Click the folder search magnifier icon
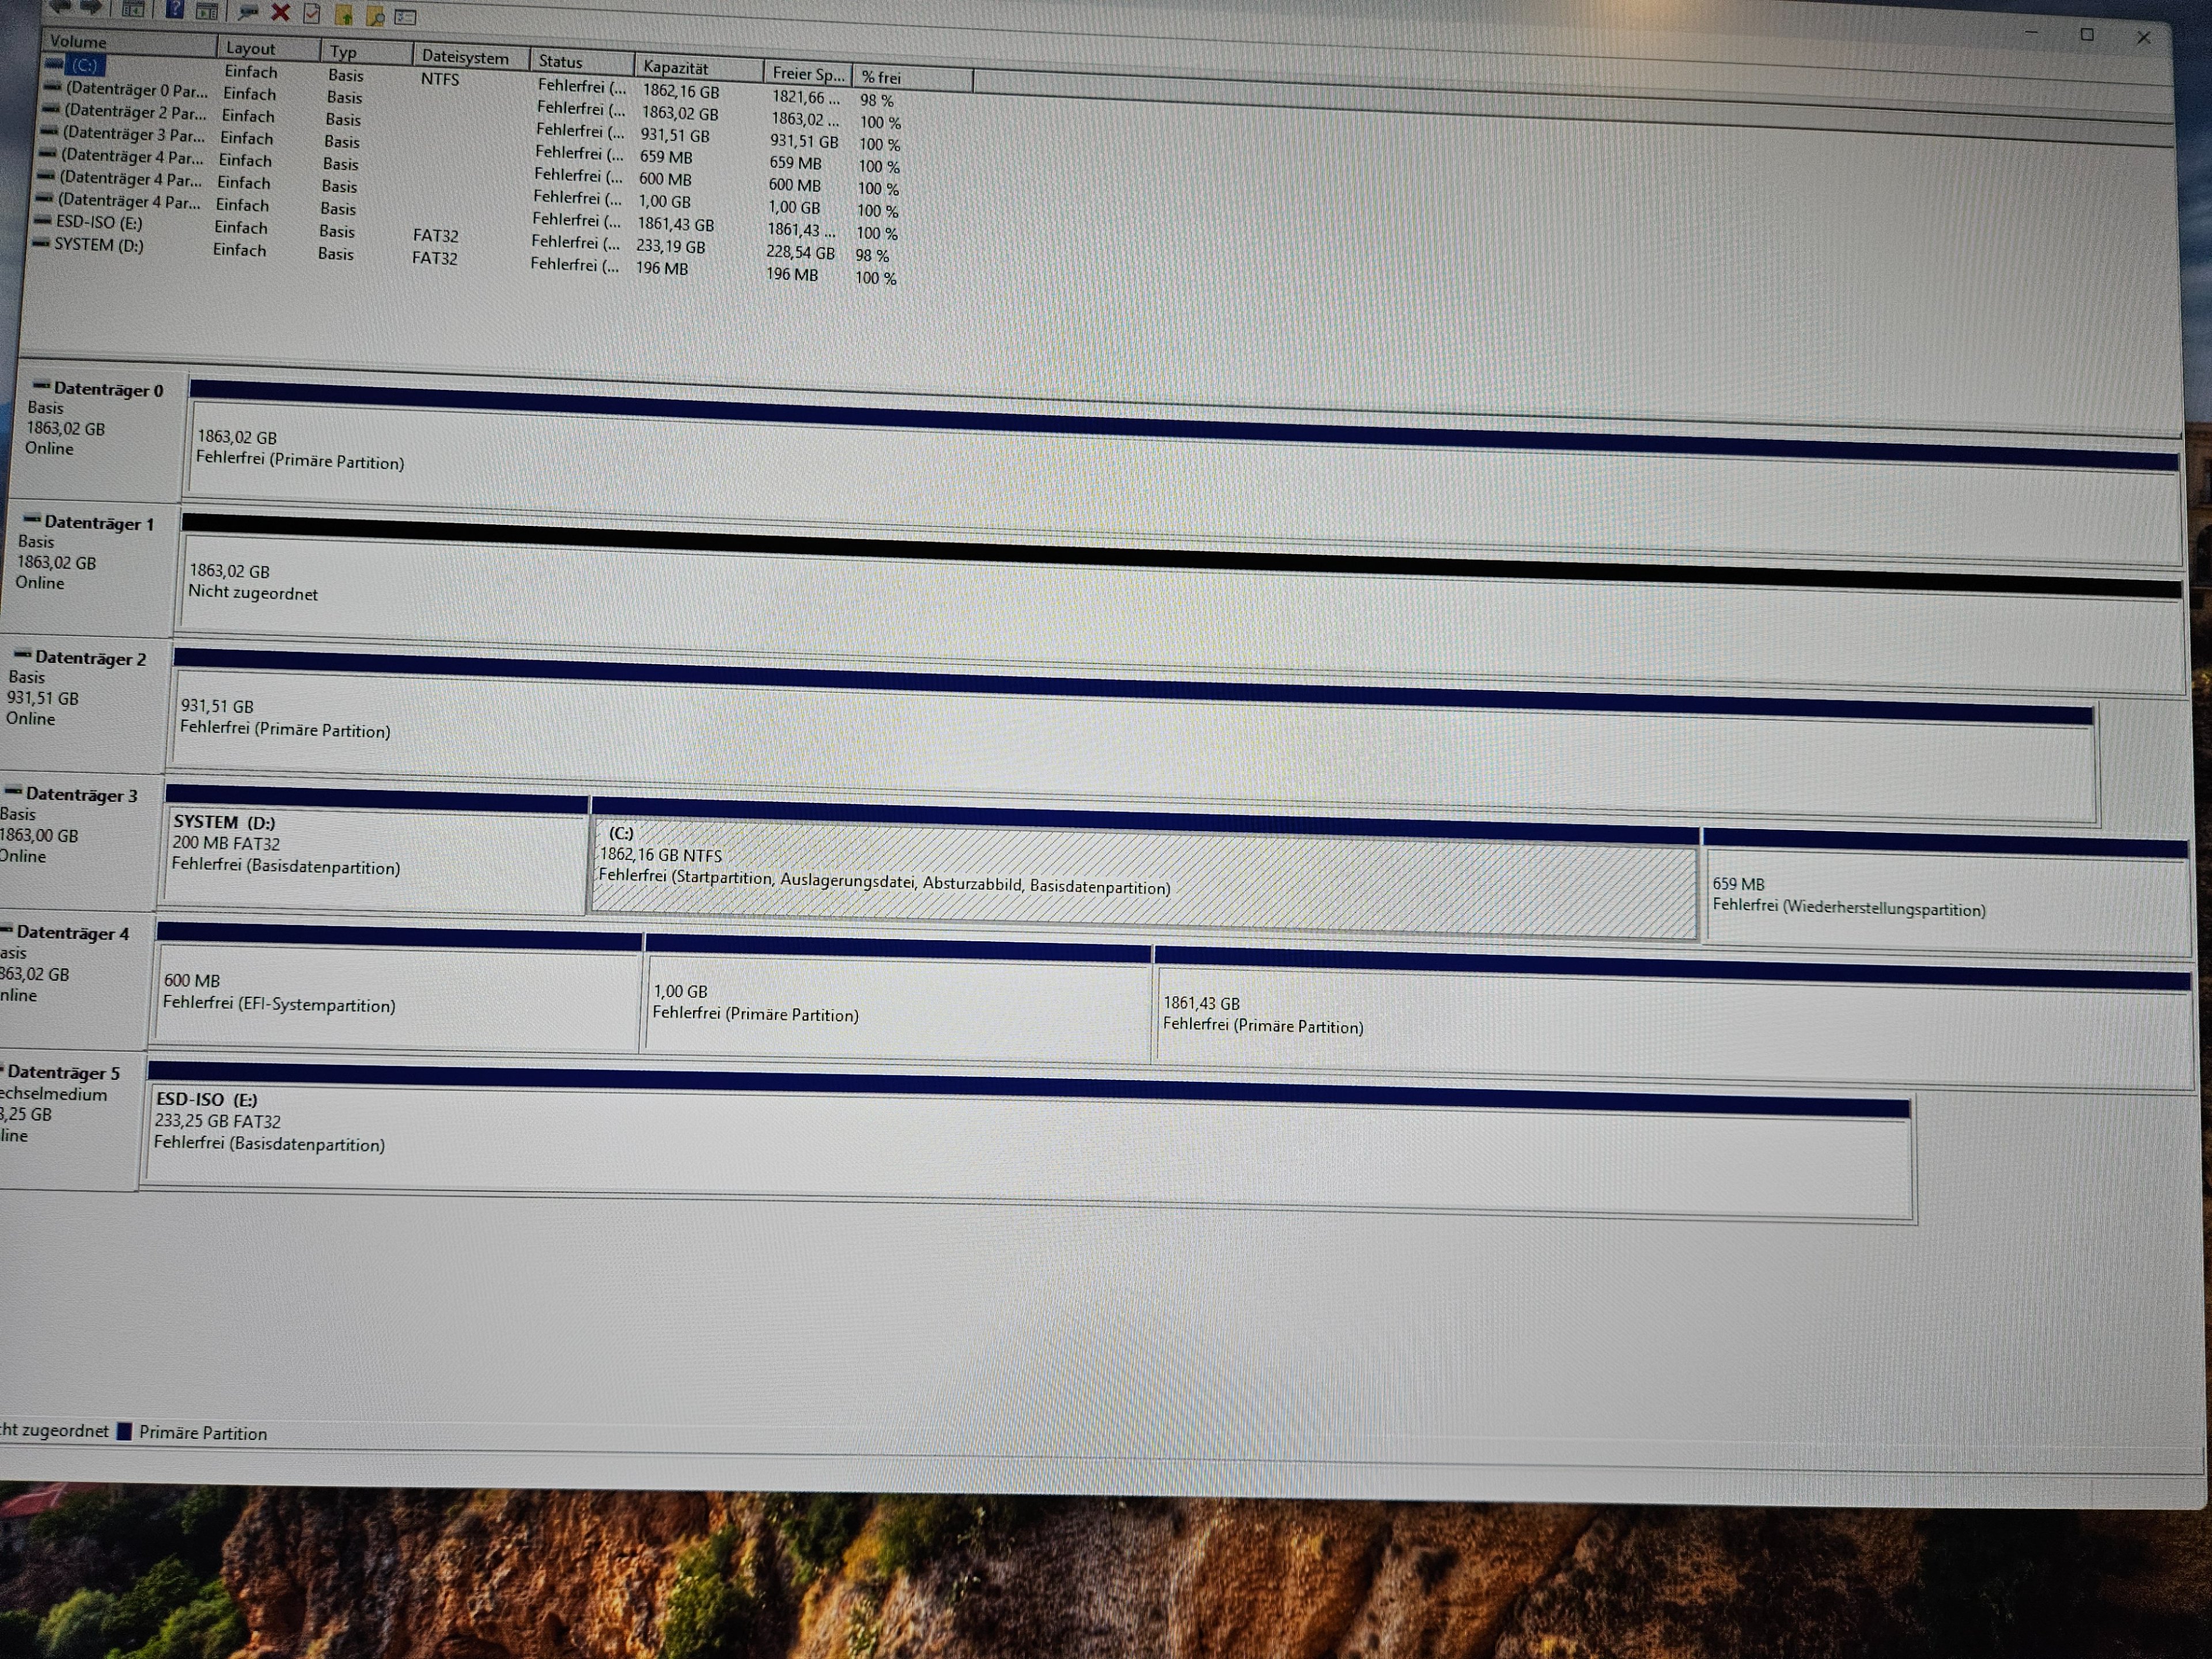The height and width of the screenshot is (1659, 2212). coord(375,16)
